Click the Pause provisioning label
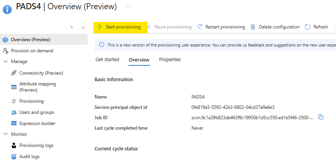Screen dimensions: 336x160 click(x=173, y=27)
